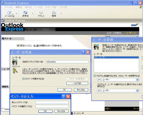Click the Outlook Express folder bar icon
The width and height of the screenshot is (143, 115).
pyautogui.click(x=3, y=20)
